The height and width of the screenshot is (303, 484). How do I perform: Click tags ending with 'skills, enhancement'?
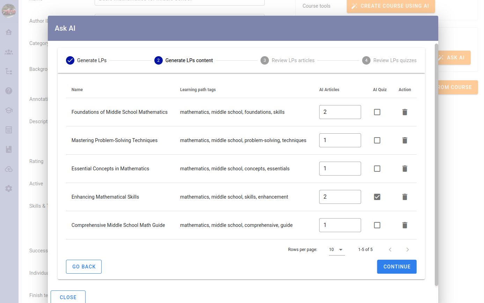point(234,197)
